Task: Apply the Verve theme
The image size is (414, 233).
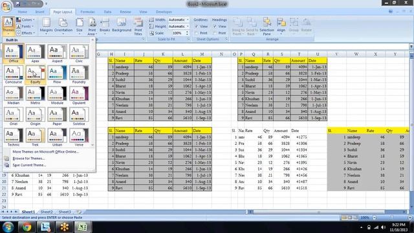Action: 79,137
